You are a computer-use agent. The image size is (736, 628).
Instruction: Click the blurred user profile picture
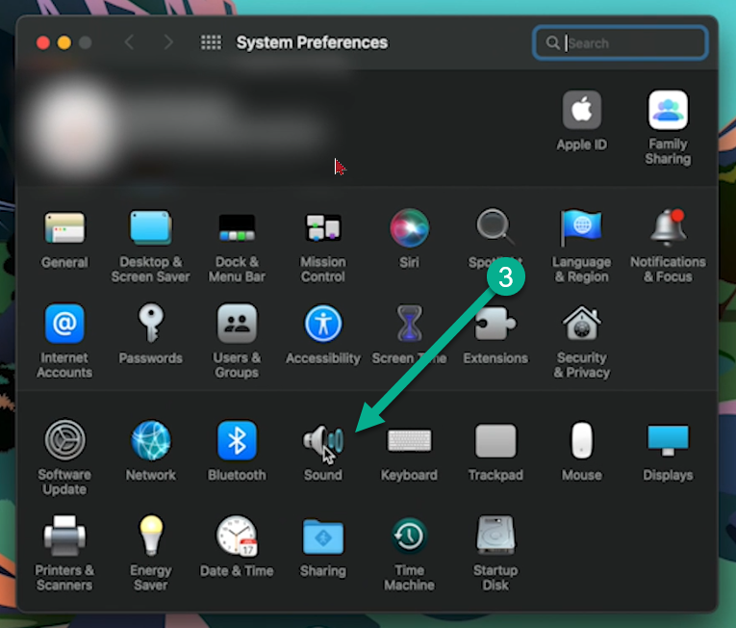(73, 128)
